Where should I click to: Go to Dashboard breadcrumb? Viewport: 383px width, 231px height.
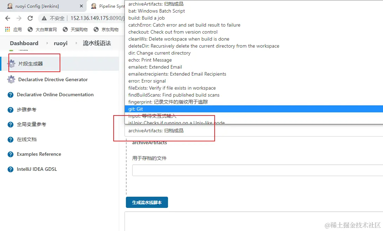tap(24, 43)
